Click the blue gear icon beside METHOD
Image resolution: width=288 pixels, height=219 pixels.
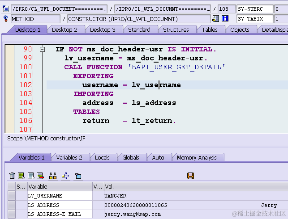(6, 18)
